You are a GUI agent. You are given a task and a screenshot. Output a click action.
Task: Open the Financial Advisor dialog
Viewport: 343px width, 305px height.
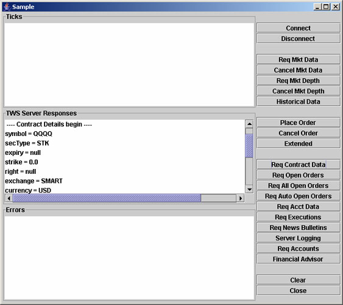(x=299, y=259)
